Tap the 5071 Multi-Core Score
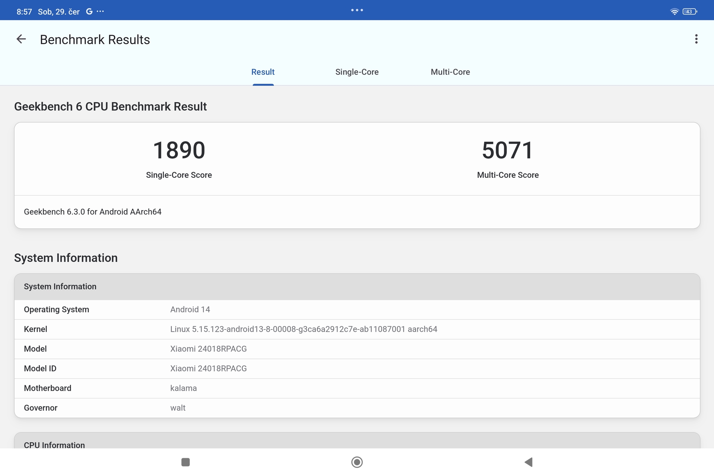This screenshot has height=476, width=714. pyautogui.click(x=508, y=150)
